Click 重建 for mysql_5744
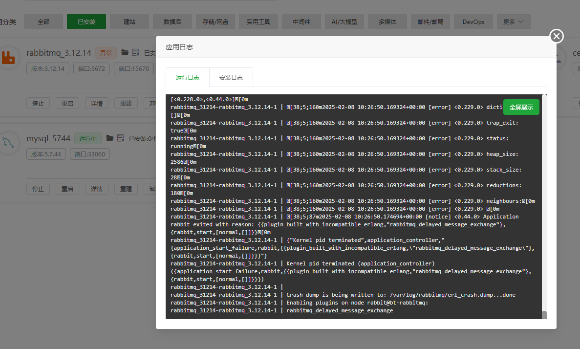Viewport: 580px width, 349px height. tap(126, 189)
